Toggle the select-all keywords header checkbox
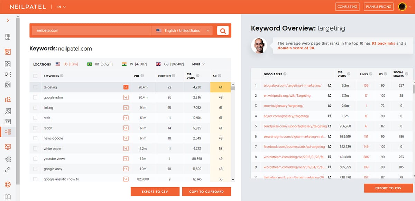The width and height of the screenshot is (415, 201). tap(35, 76)
